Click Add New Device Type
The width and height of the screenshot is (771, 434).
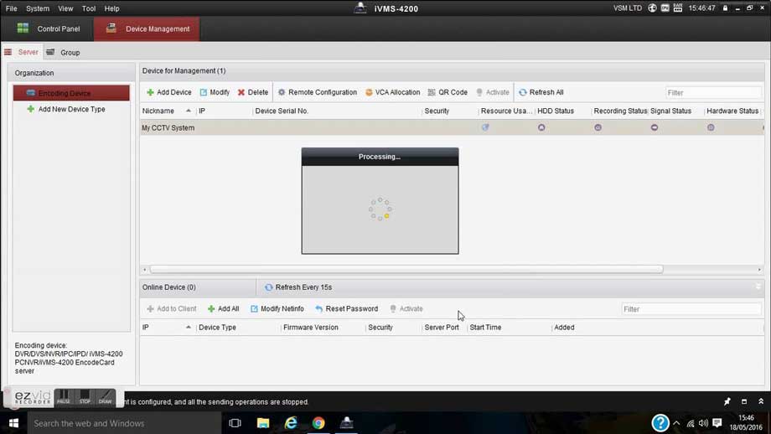pos(71,110)
